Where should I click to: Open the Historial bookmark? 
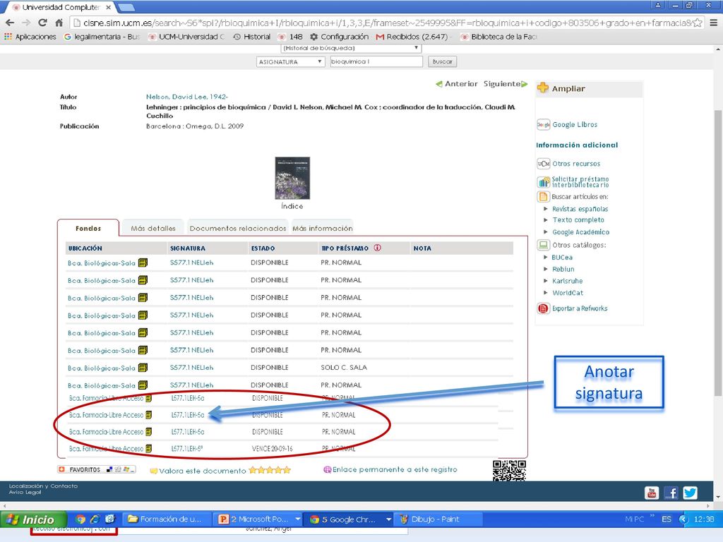252,37
